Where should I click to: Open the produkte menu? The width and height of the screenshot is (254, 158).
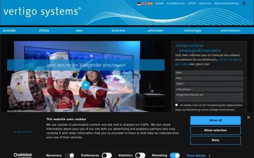(9, 30)
